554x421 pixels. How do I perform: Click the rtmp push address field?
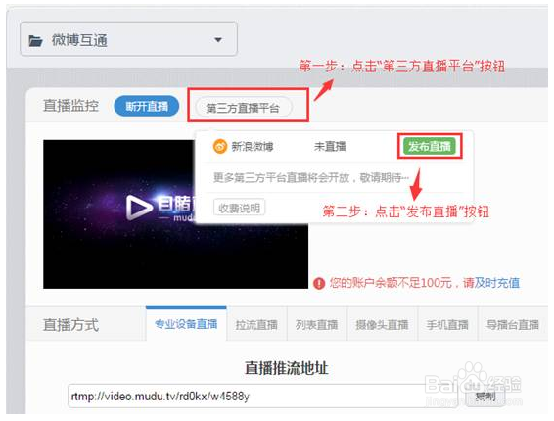coord(263,396)
